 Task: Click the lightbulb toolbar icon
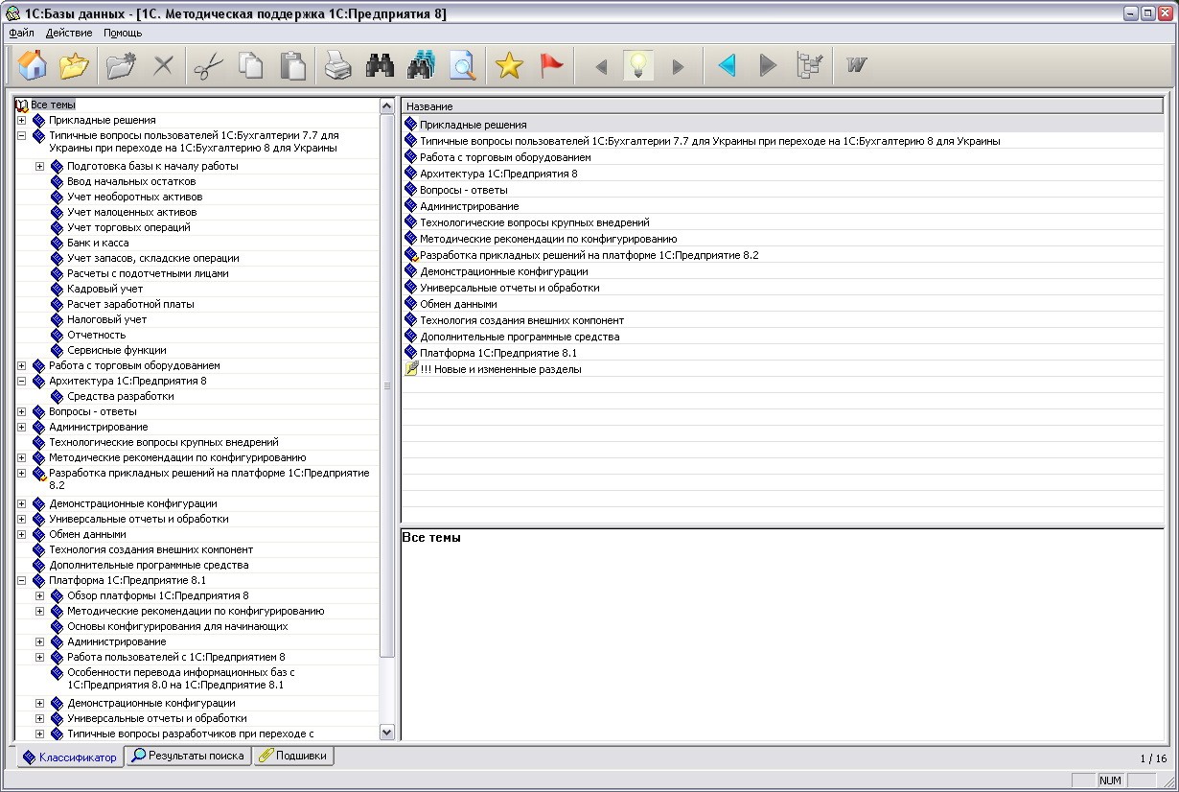(x=639, y=66)
